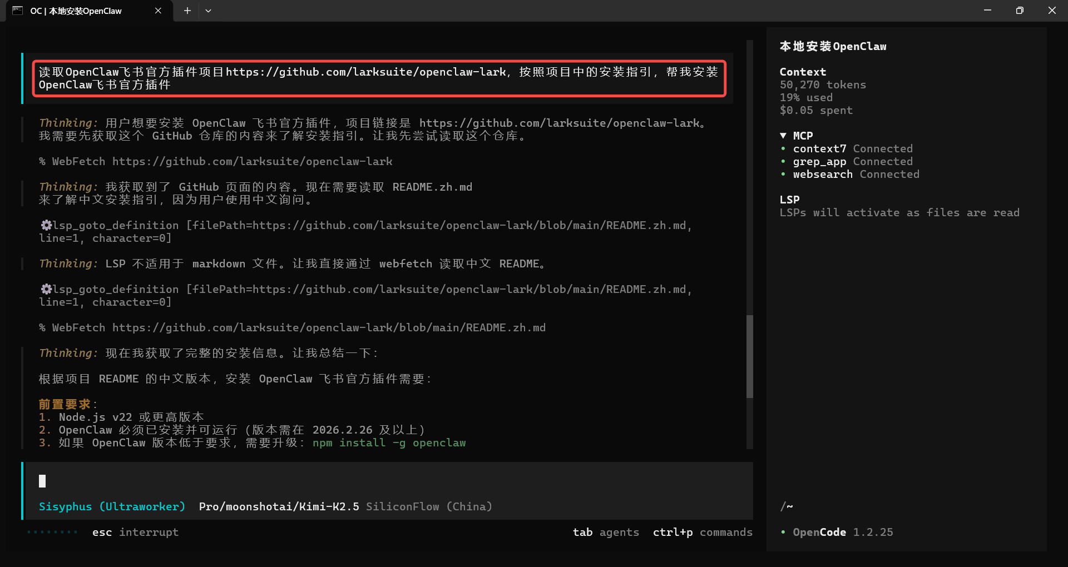
Task: Open the tab profile dropdown chevron
Action: coord(208,11)
